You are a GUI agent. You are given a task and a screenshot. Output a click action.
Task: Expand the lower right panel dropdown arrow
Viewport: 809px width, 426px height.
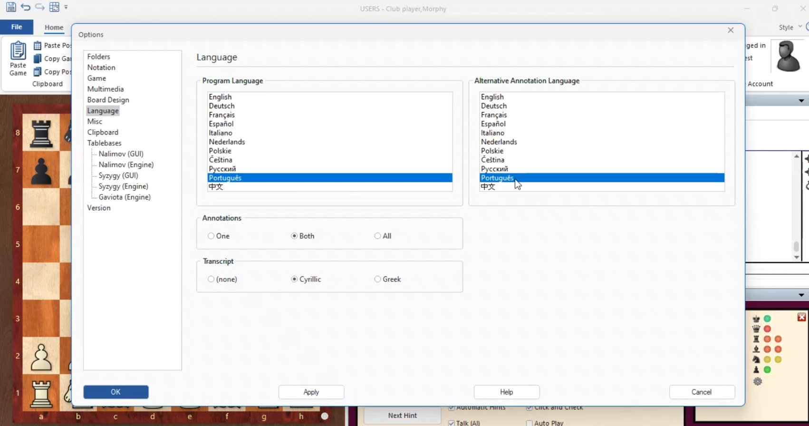(x=801, y=295)
